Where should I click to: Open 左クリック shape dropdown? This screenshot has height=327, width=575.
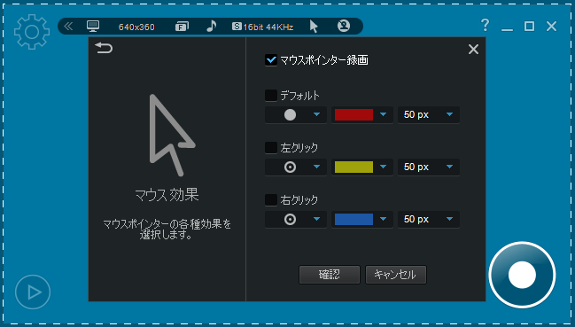(x=296, y=167)
